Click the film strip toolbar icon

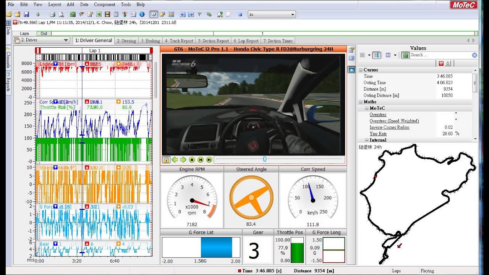(x=108, y=15)
